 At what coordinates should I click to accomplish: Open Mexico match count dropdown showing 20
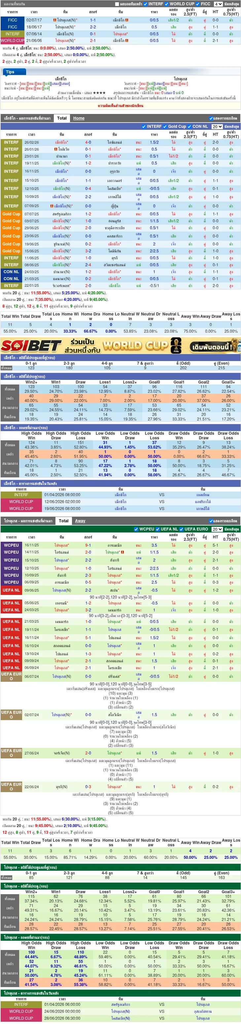(x=217, y=127)
